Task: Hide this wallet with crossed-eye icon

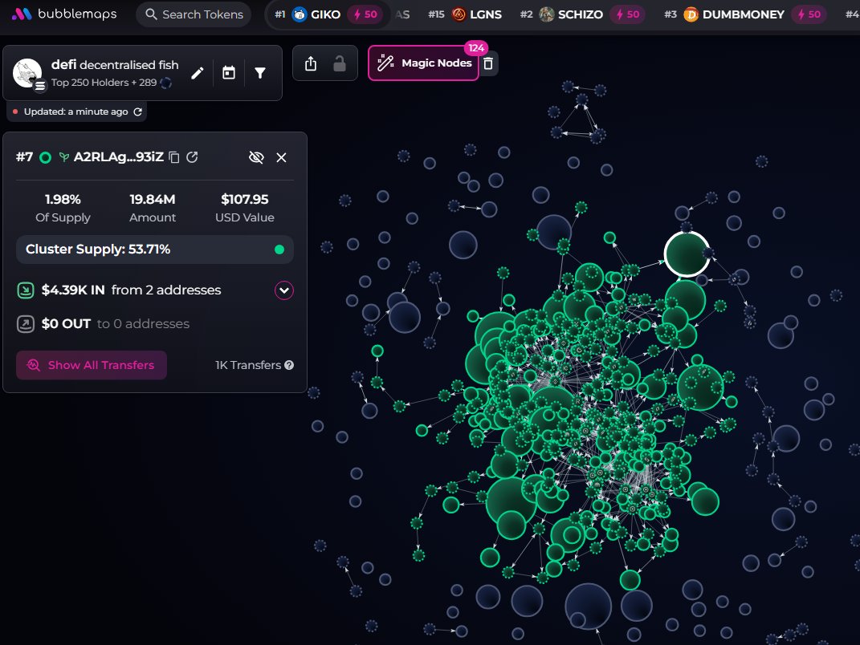Action: [x=256, y=157]
